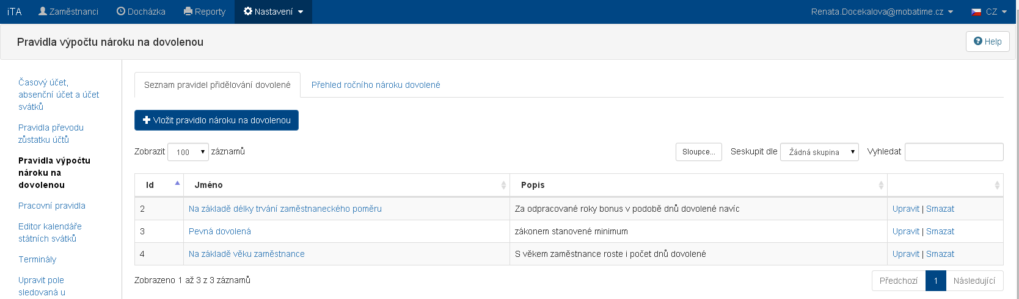Open the Seskupit dle group dropdown
This screenshot has width=1019, height=299.
[819, 152]
